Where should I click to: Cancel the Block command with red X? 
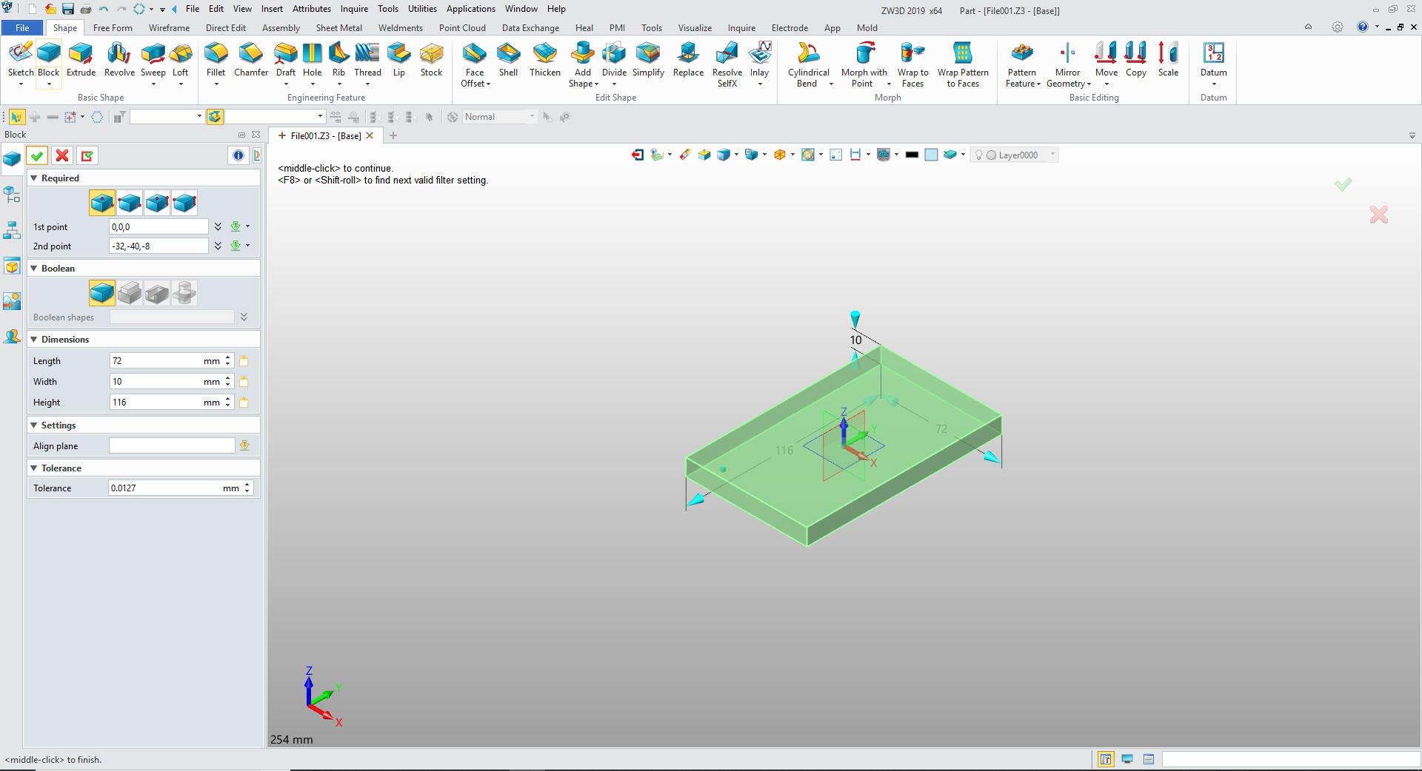pos(62,155)
